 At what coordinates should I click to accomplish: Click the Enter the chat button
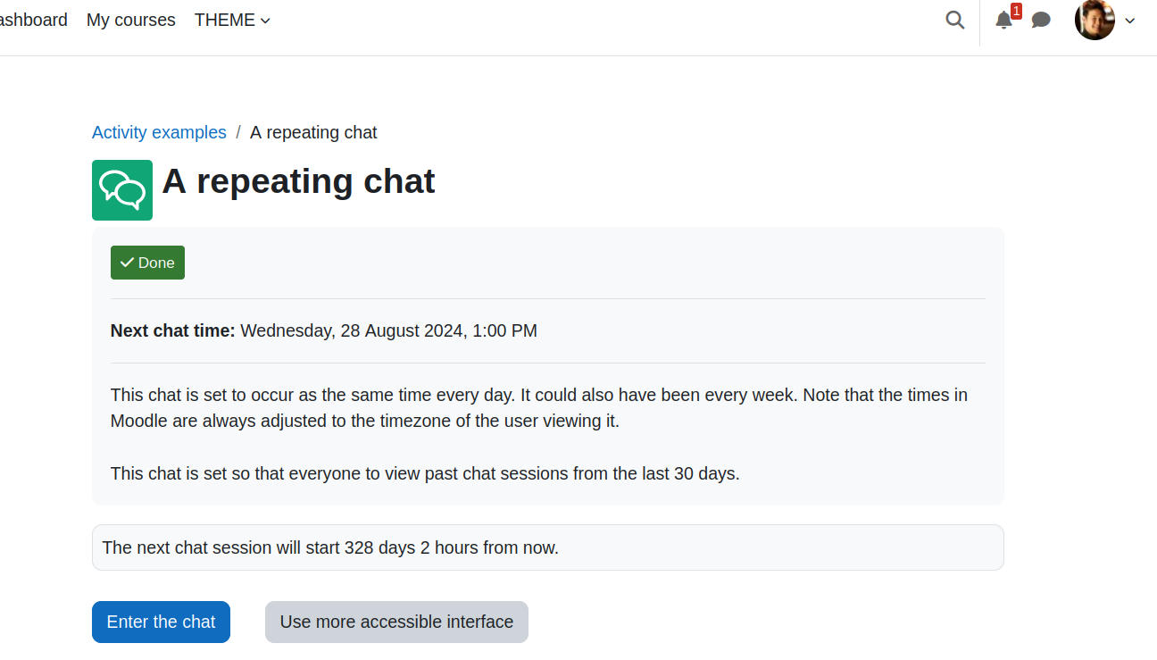point(161,622)
